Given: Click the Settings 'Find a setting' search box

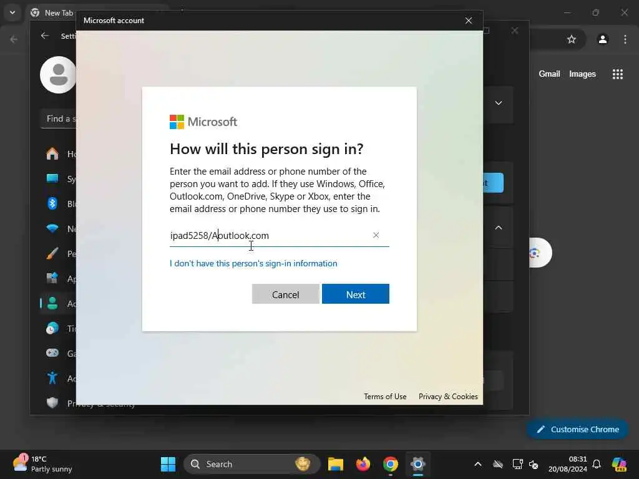Looking at the screenshot, I should 59,119.
